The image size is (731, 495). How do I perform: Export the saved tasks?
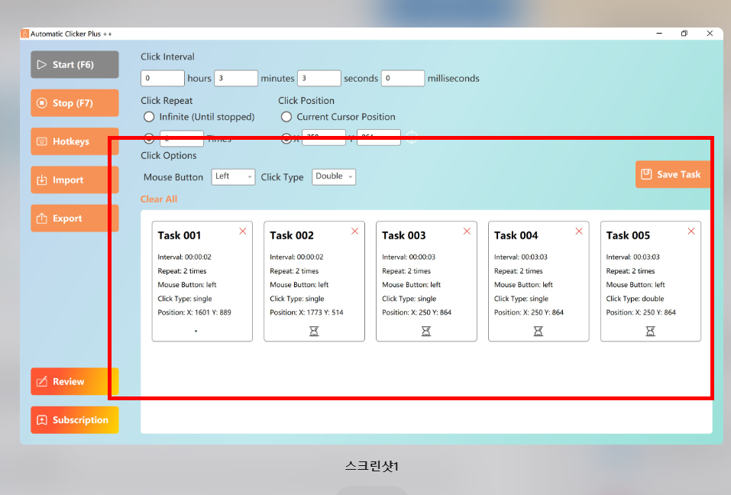coord(75,218)
